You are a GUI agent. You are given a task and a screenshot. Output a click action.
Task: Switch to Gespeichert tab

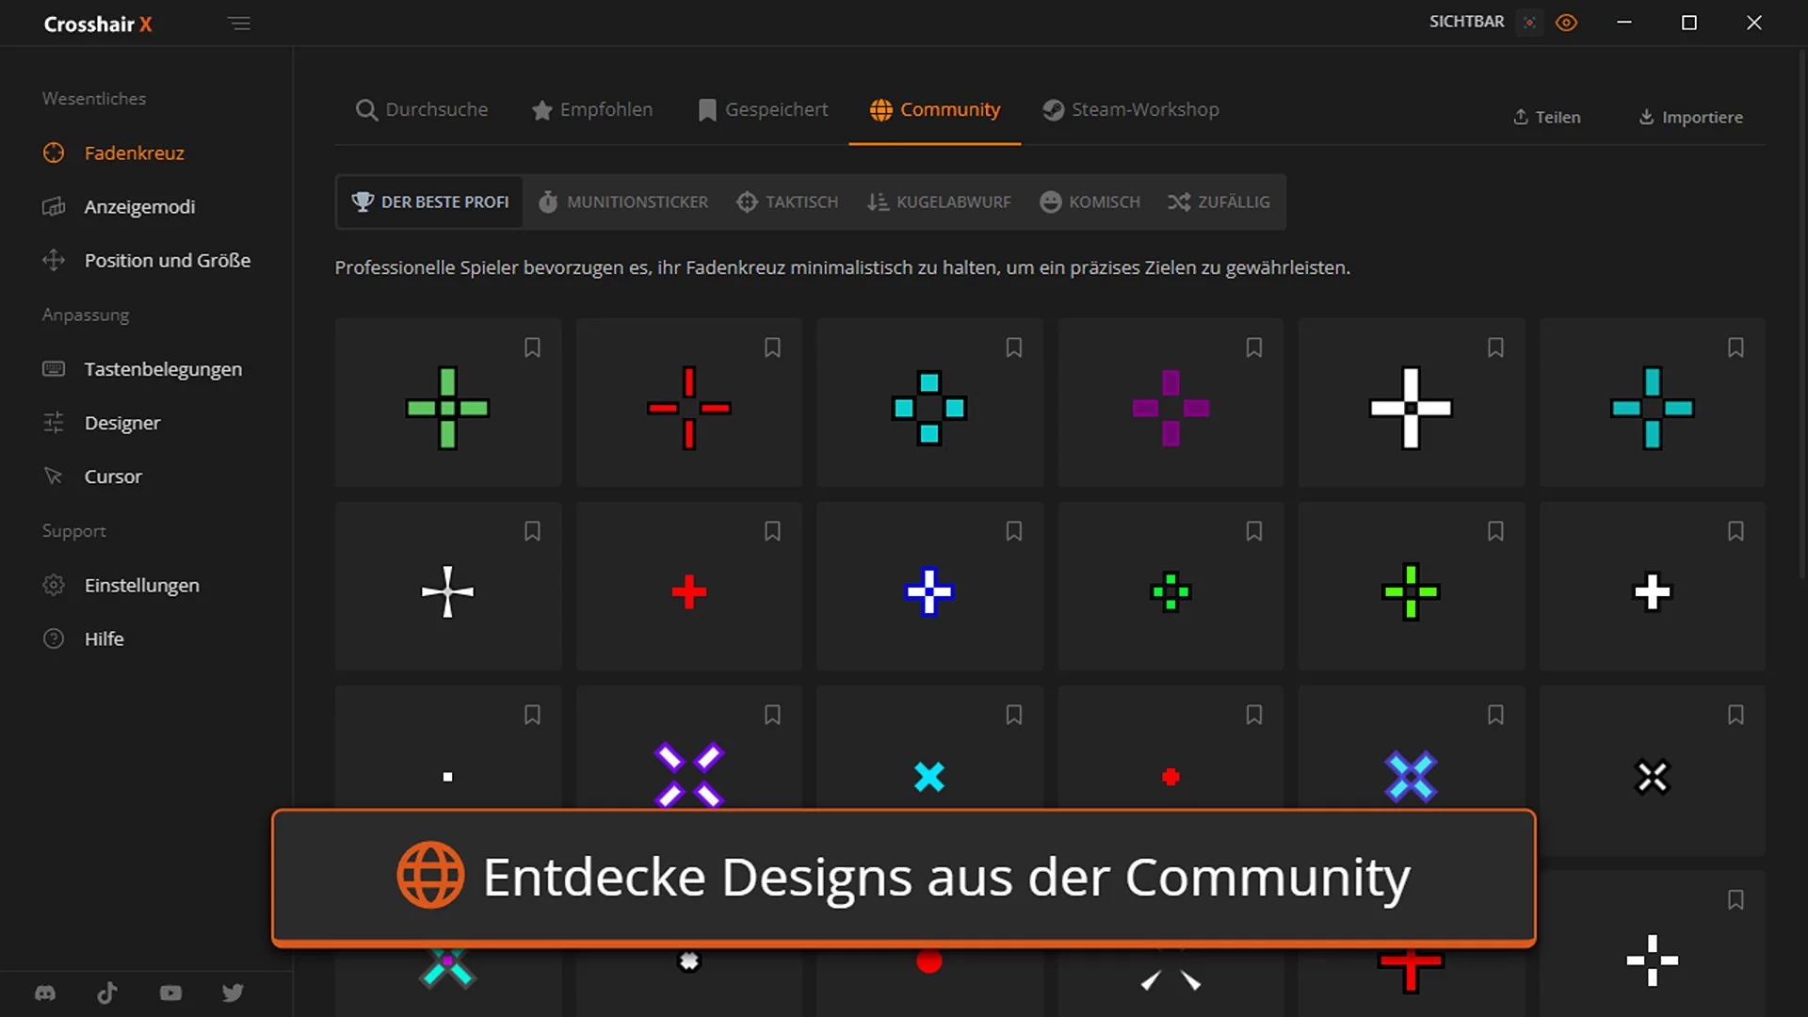[763, 109]
